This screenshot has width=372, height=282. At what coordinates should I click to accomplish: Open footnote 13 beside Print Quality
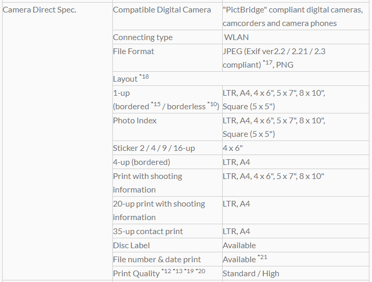[x=177, y=271]
